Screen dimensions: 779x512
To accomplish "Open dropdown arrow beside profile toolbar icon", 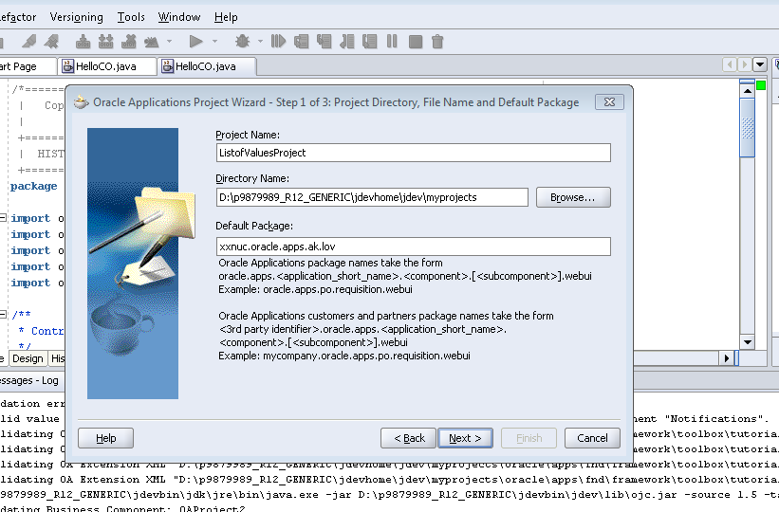I will (170, 41).
